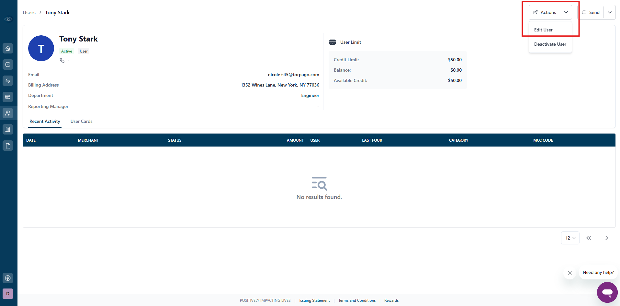
Task: Open the purple chat bubble widget
Action: coord(607,292)
